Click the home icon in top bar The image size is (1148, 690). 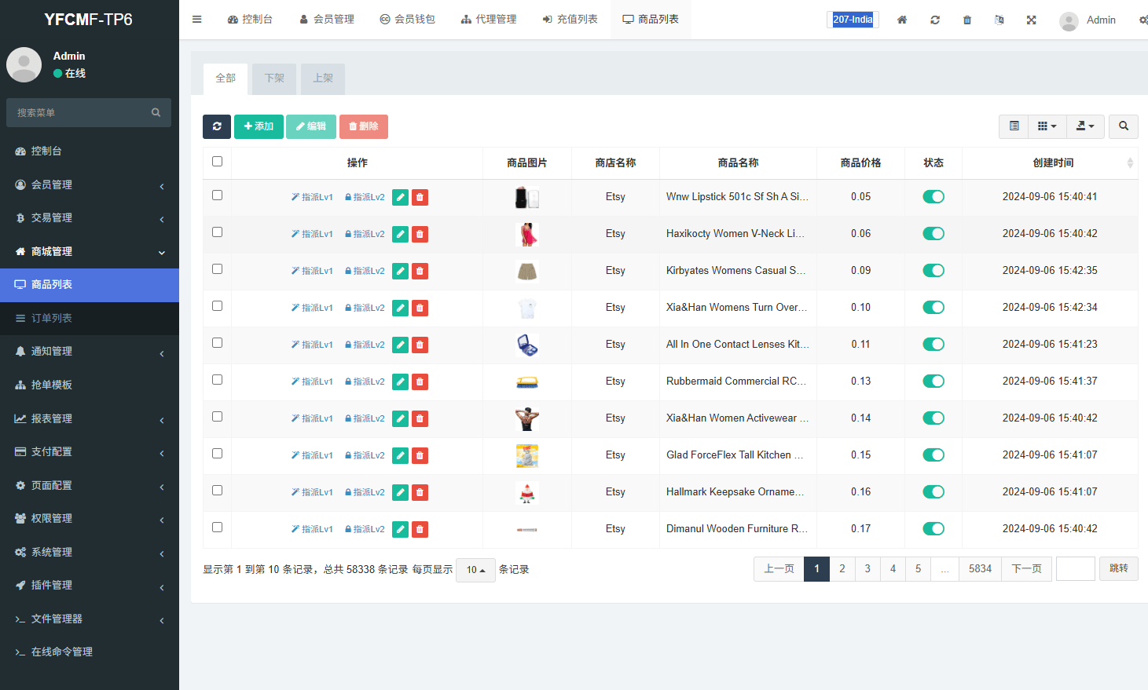902,20
